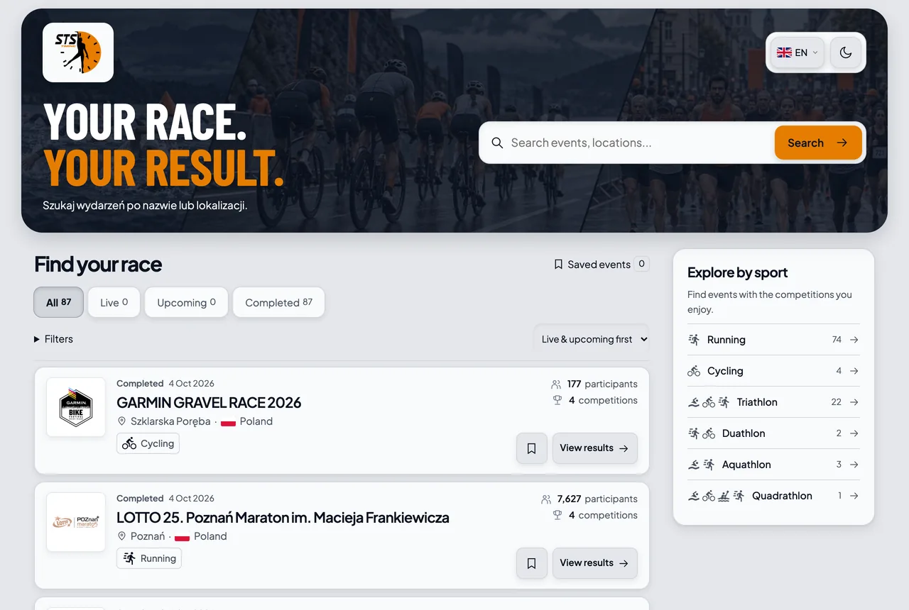
Task: Click the arrow icon in Quadrathlon row
Action: [x=854, y=496]
